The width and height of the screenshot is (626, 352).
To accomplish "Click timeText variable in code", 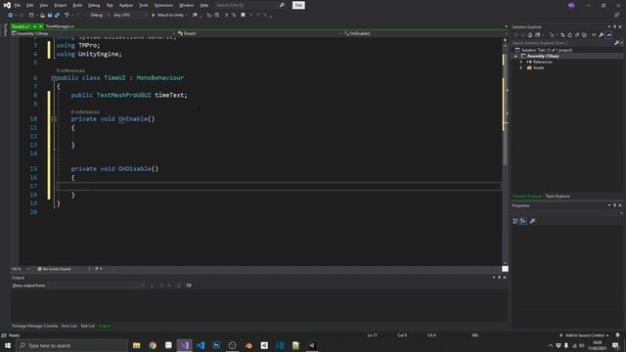I will tap(169, 95).
